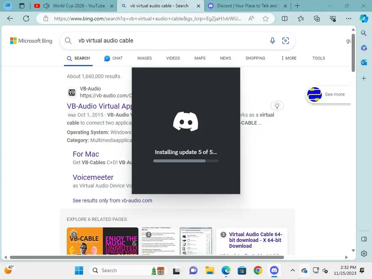Open Discord from the taskbar
The height and width of the screenshot is (279, 372).
(274, 270)
